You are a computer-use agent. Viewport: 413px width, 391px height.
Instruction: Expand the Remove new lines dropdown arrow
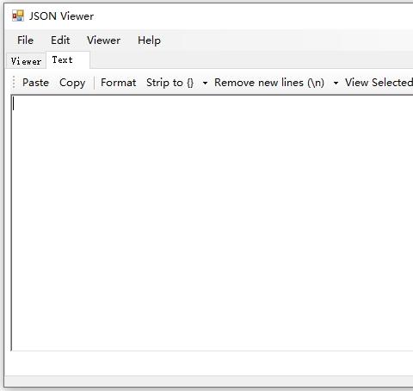coord(336,83)
